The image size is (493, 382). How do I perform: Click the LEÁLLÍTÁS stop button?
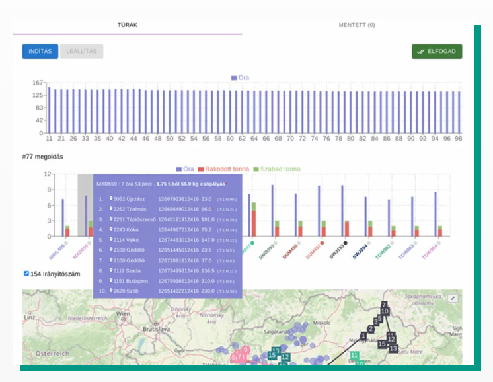(x=81, y=52)
